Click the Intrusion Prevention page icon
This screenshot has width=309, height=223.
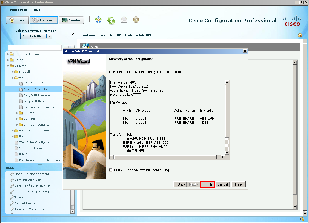tap(16, 148)
